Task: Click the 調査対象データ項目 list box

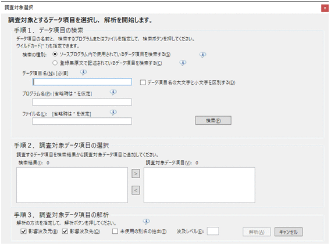Action: tap(200, 185)
